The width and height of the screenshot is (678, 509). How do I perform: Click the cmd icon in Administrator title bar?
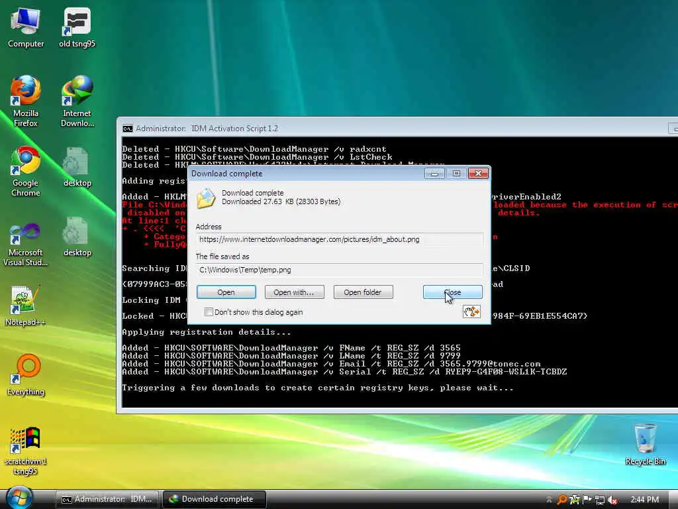click(128, 129)
